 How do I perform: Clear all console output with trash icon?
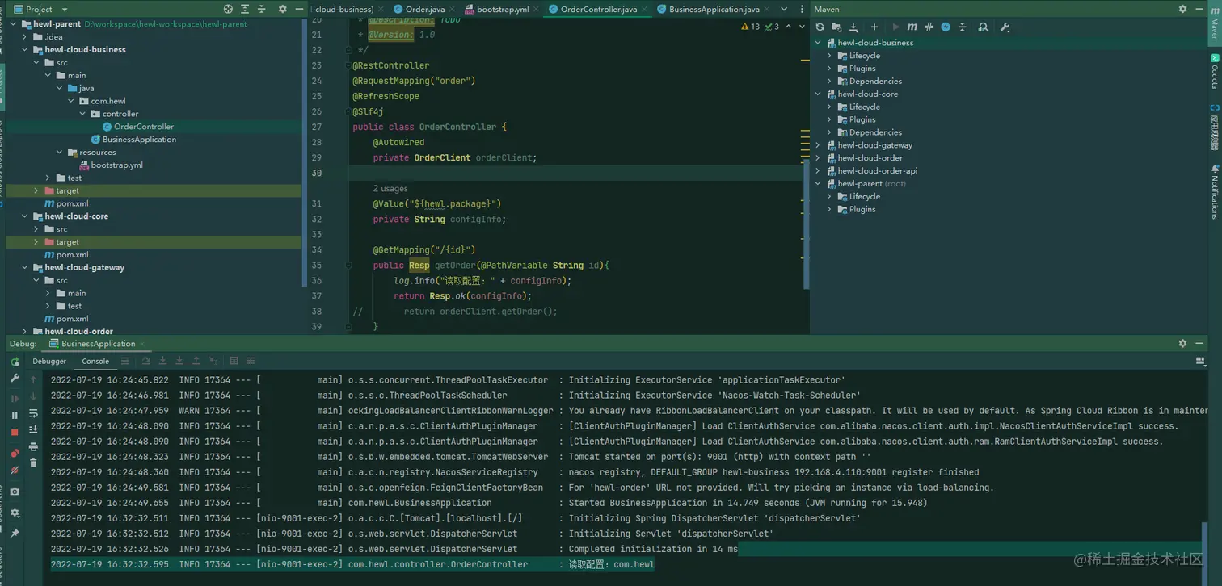click(x=33, y=463)
